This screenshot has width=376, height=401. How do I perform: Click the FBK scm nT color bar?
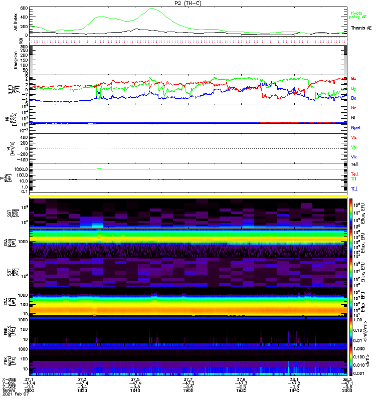351,361
